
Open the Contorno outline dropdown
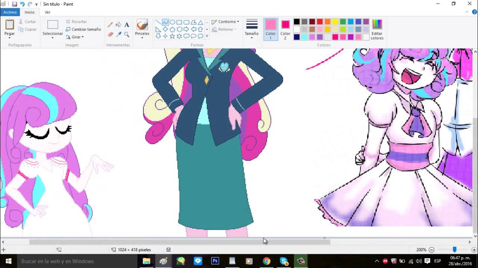coord(225,22)
